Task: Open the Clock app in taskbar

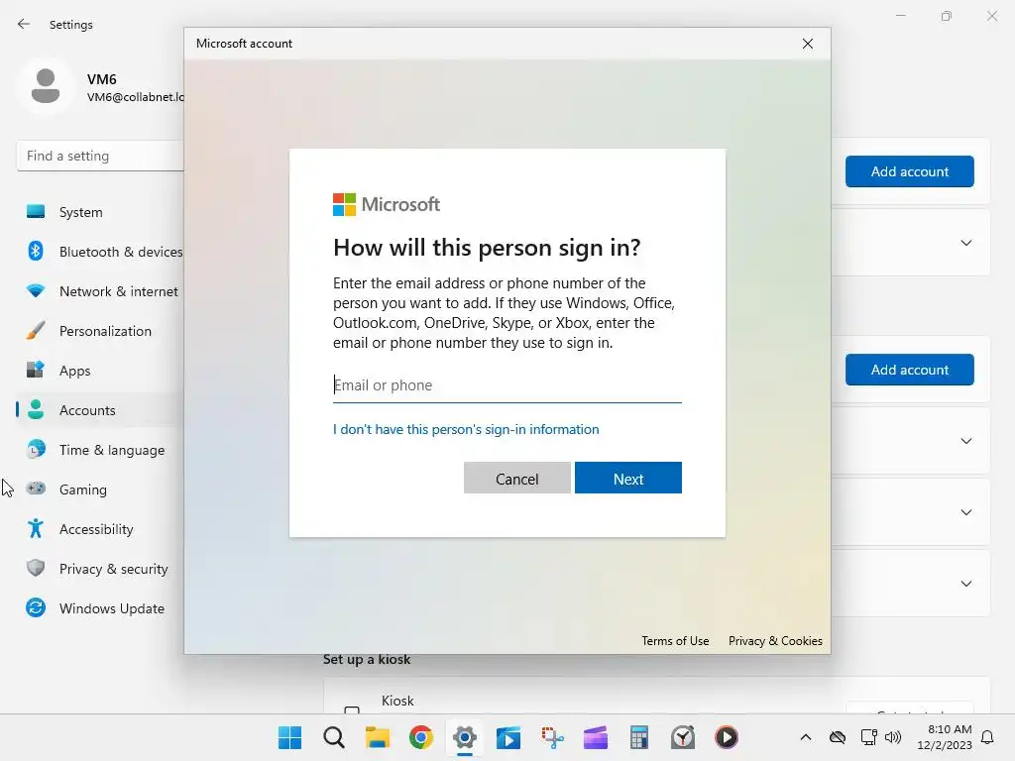Action: point(683,737)
